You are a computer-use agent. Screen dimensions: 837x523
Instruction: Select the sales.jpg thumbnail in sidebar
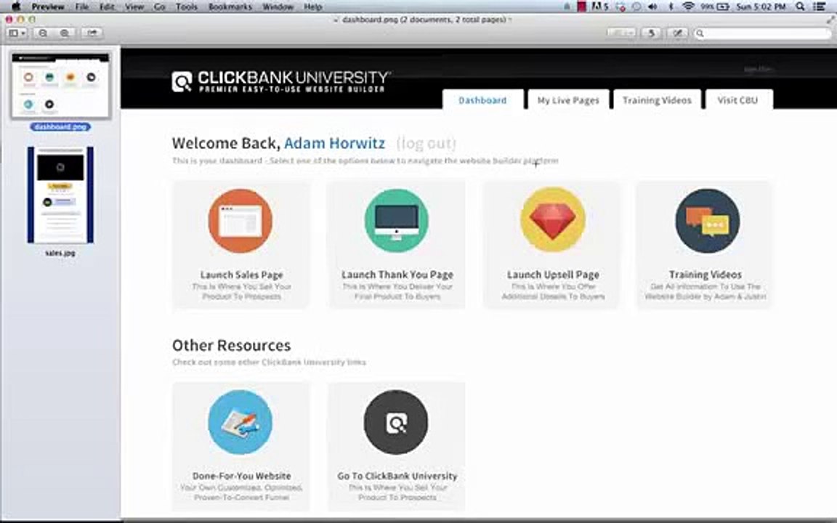pos(60,195)
